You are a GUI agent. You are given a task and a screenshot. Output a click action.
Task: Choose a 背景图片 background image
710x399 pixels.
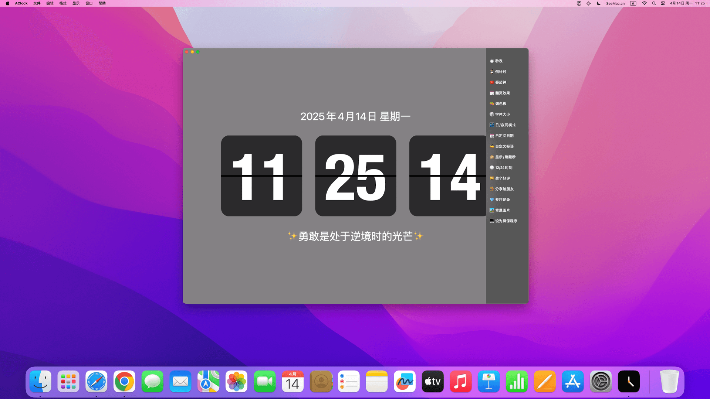(502, 211)
